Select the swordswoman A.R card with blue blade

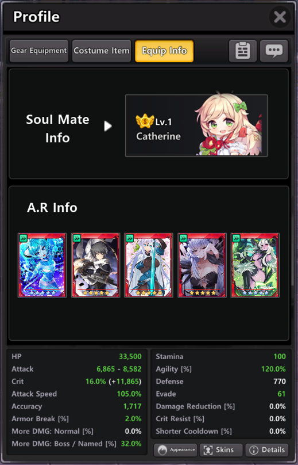pyautogui.click(x=149, y=265)
